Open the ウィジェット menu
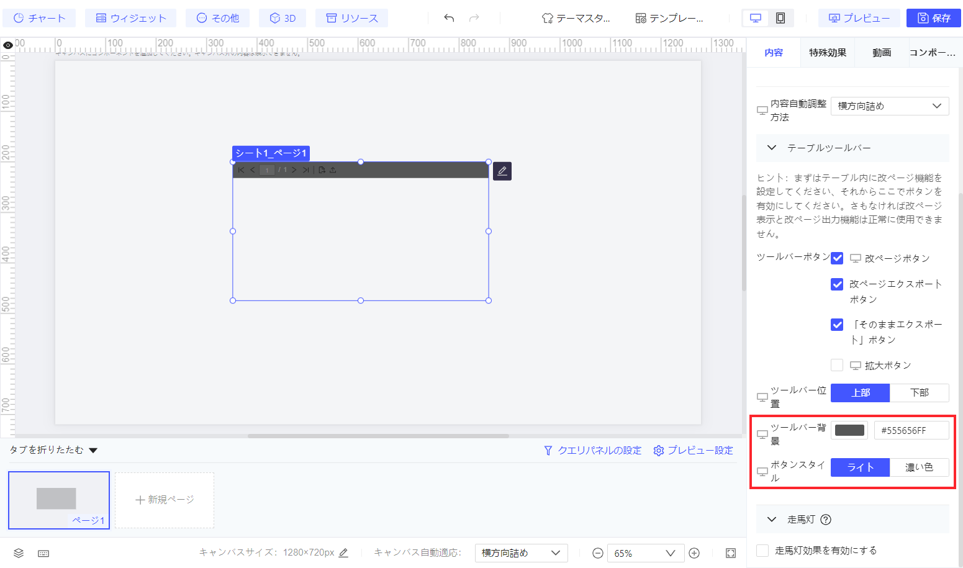The width and height of the screenshot is (963, 568). point(130,18)
